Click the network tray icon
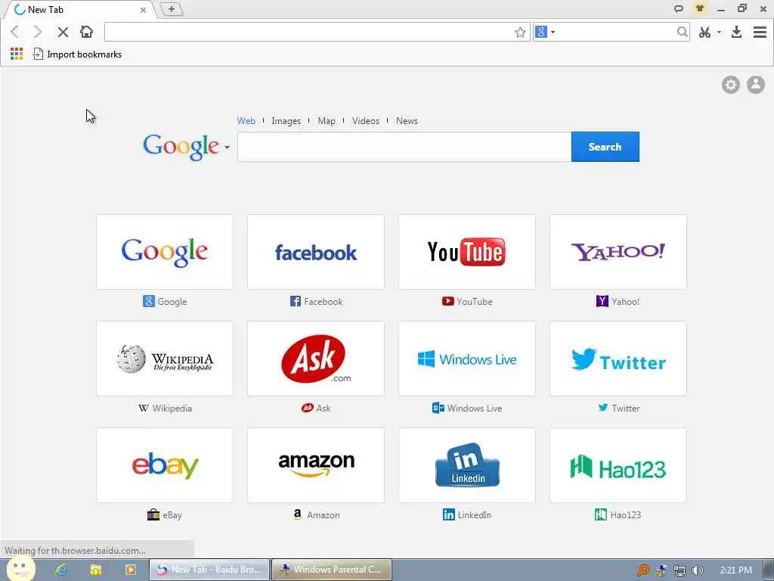The width and height of the screenshot is (774, 581). 680,570
